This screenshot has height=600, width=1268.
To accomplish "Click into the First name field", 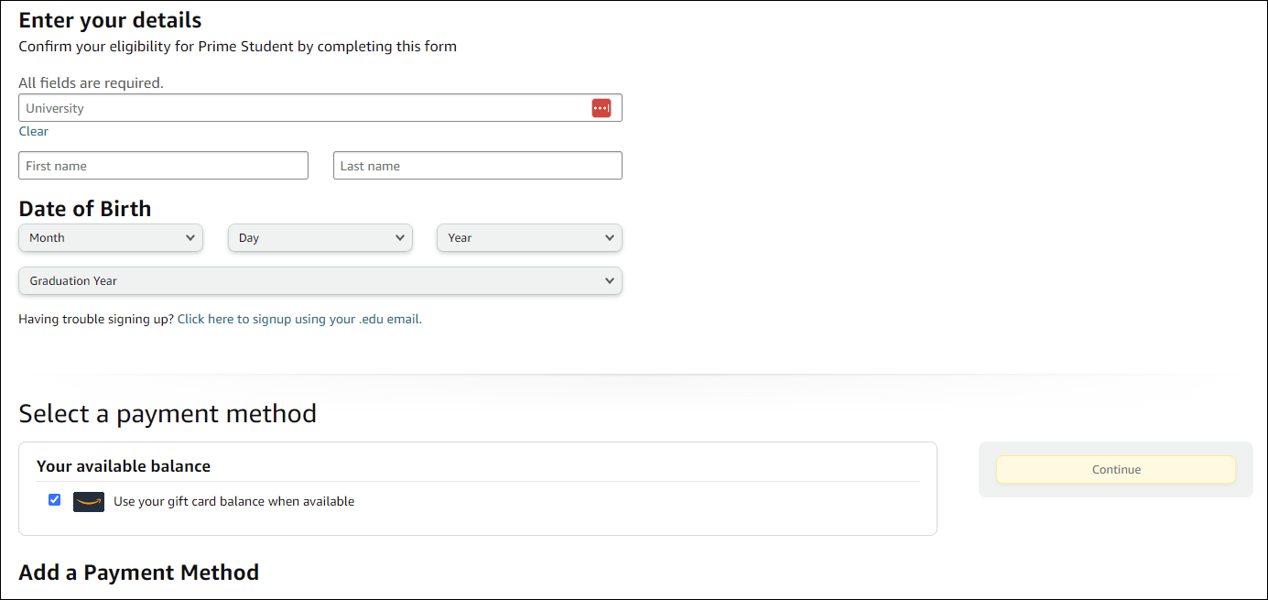I will [x=164, y=166].
